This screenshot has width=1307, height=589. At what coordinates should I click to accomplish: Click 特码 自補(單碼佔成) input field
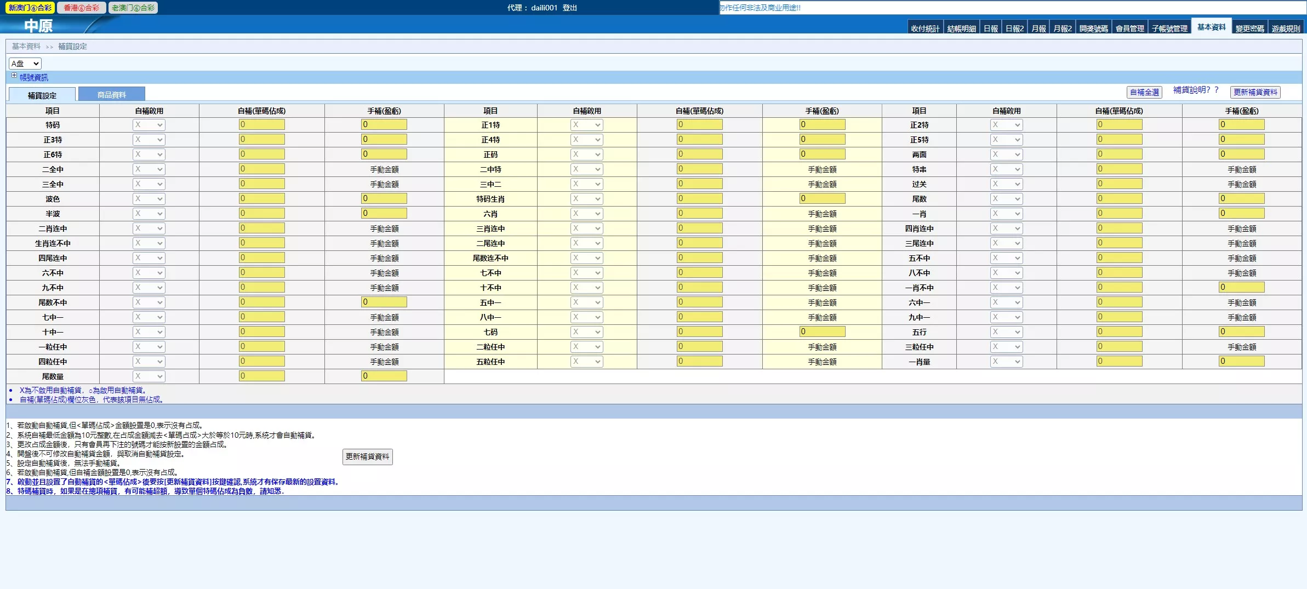point(261,125)
